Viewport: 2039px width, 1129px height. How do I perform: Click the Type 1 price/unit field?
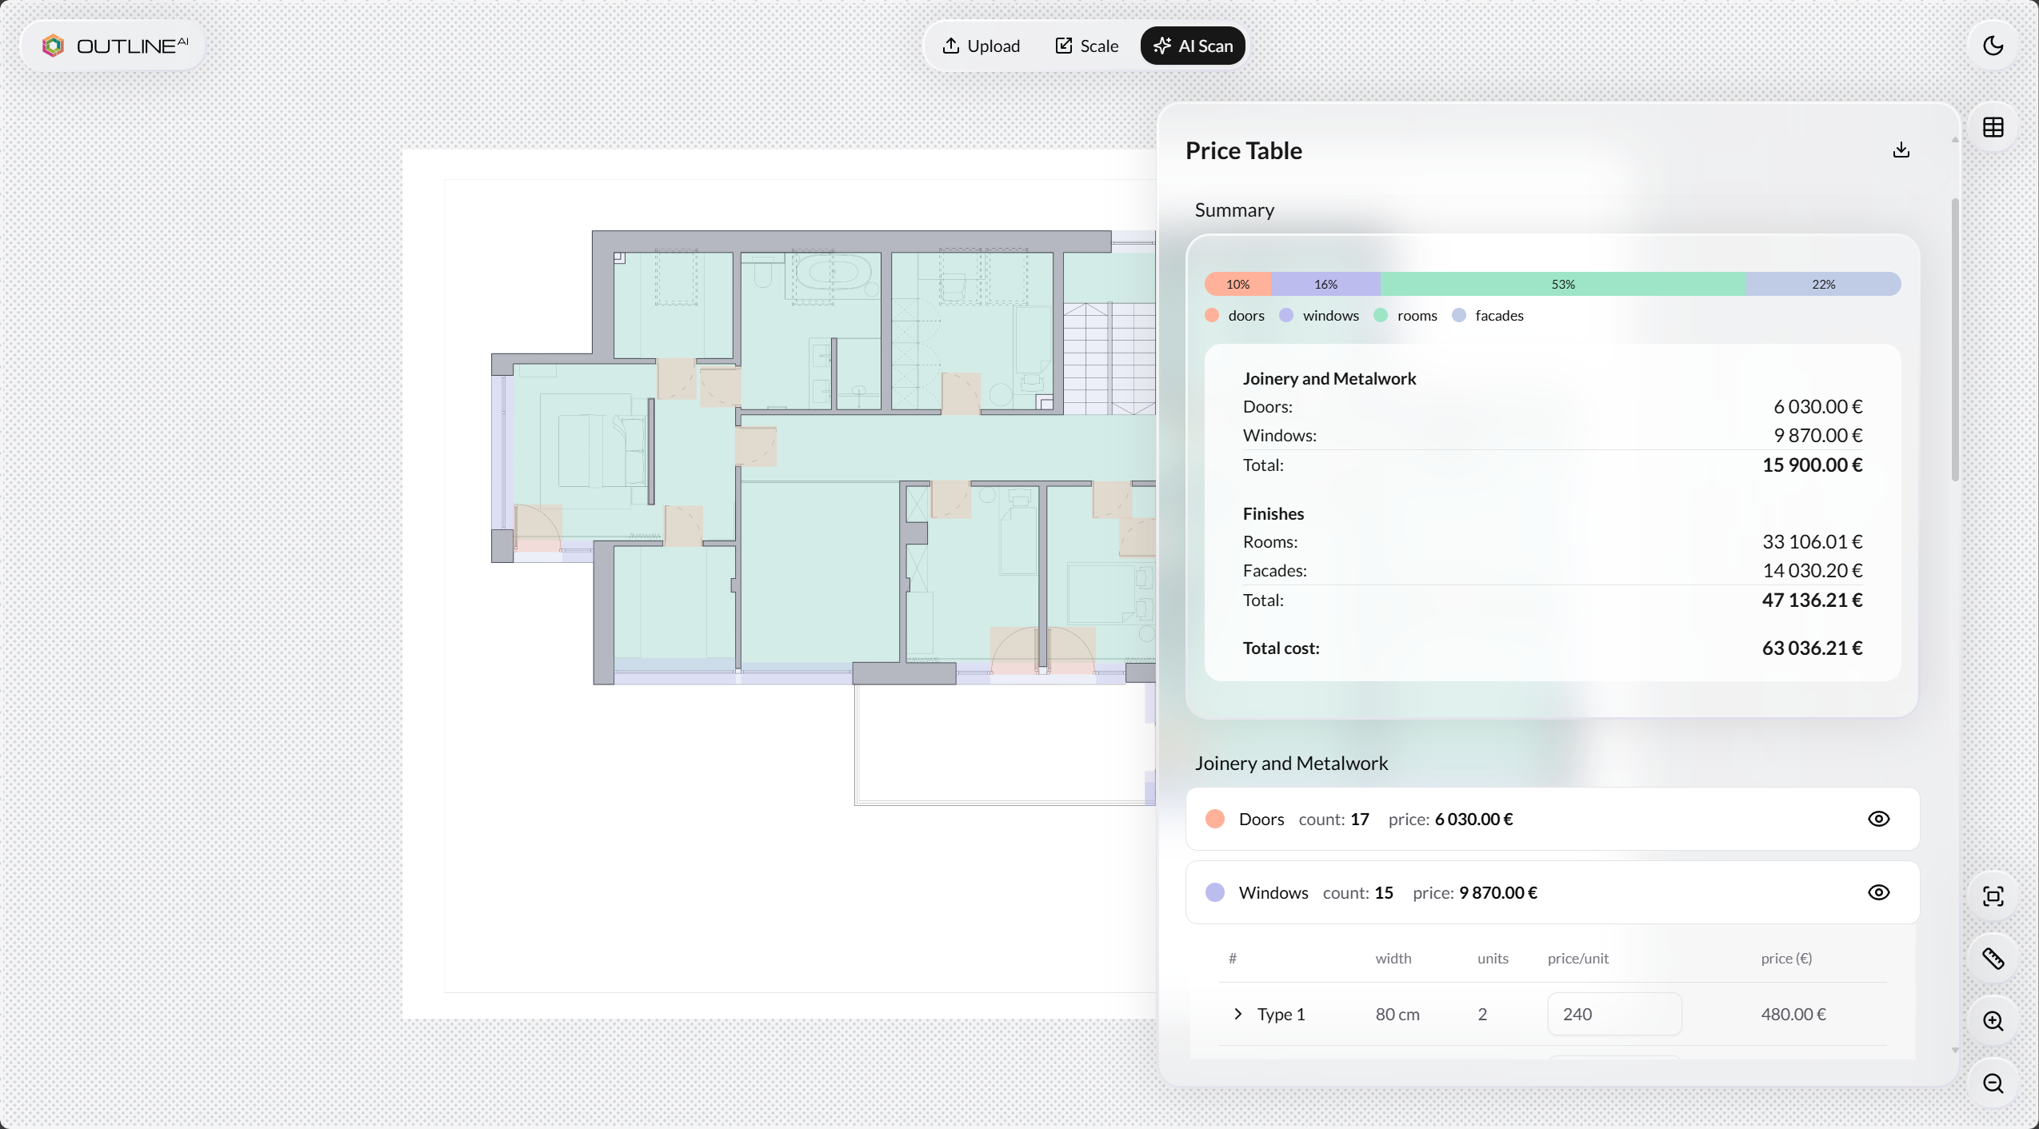pyautogui.click(x=1613, y=1014)
